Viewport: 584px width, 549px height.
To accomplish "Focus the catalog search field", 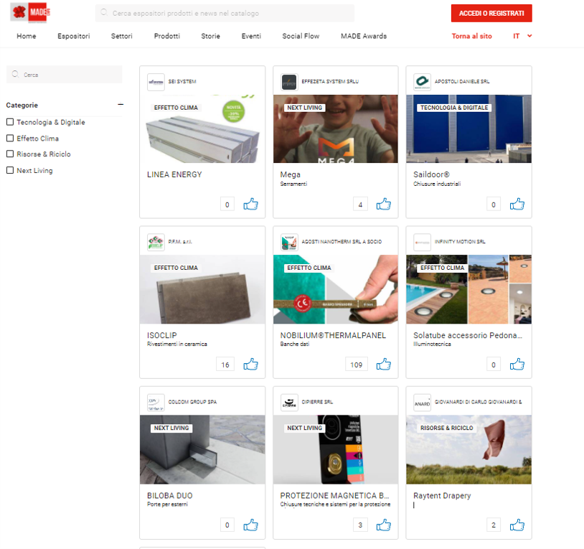I will coord(225,14).
